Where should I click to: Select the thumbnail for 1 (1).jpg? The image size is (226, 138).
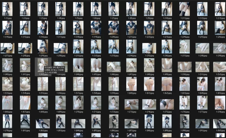point(7,9)
